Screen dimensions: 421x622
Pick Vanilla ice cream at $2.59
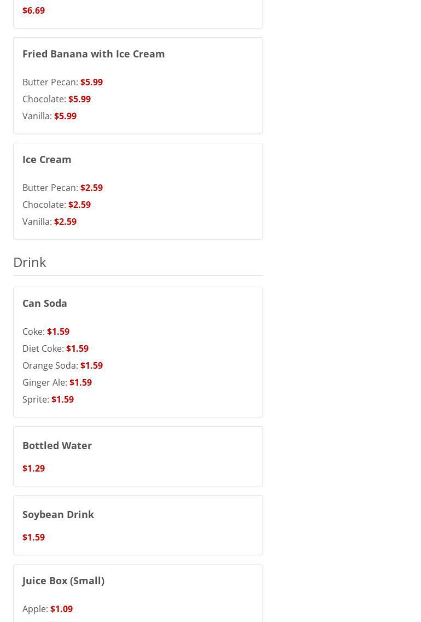pyautogui.click(x=49, y=222)
